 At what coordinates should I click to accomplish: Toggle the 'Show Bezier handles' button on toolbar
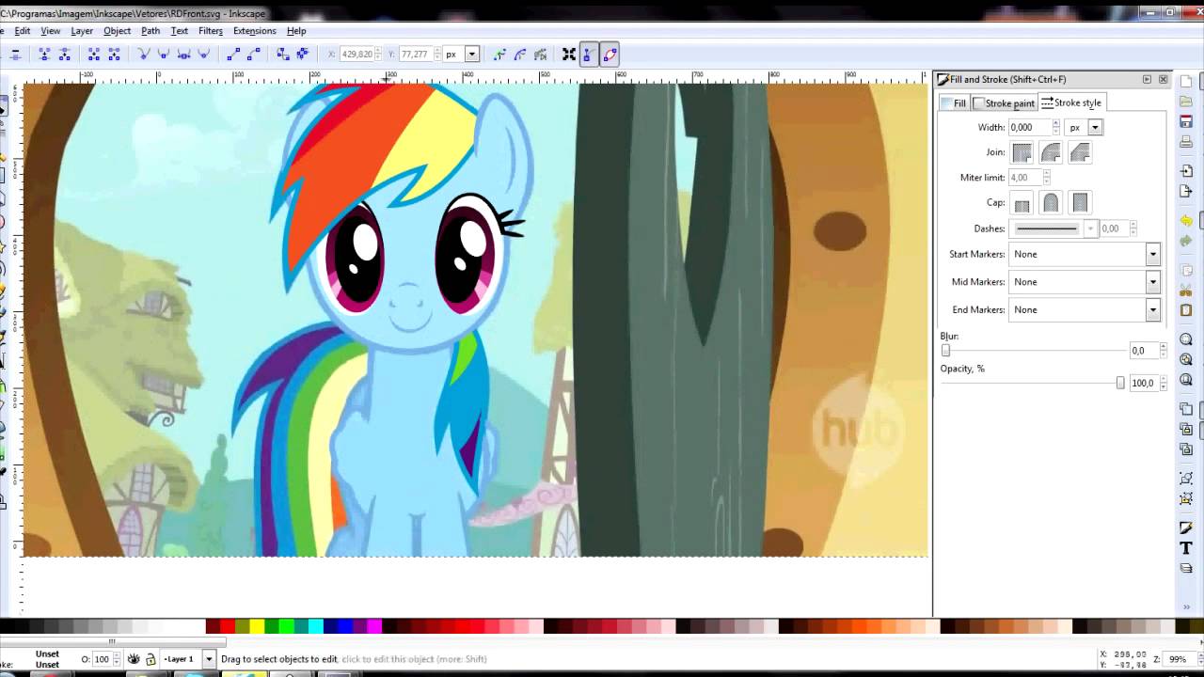(587, 54)
